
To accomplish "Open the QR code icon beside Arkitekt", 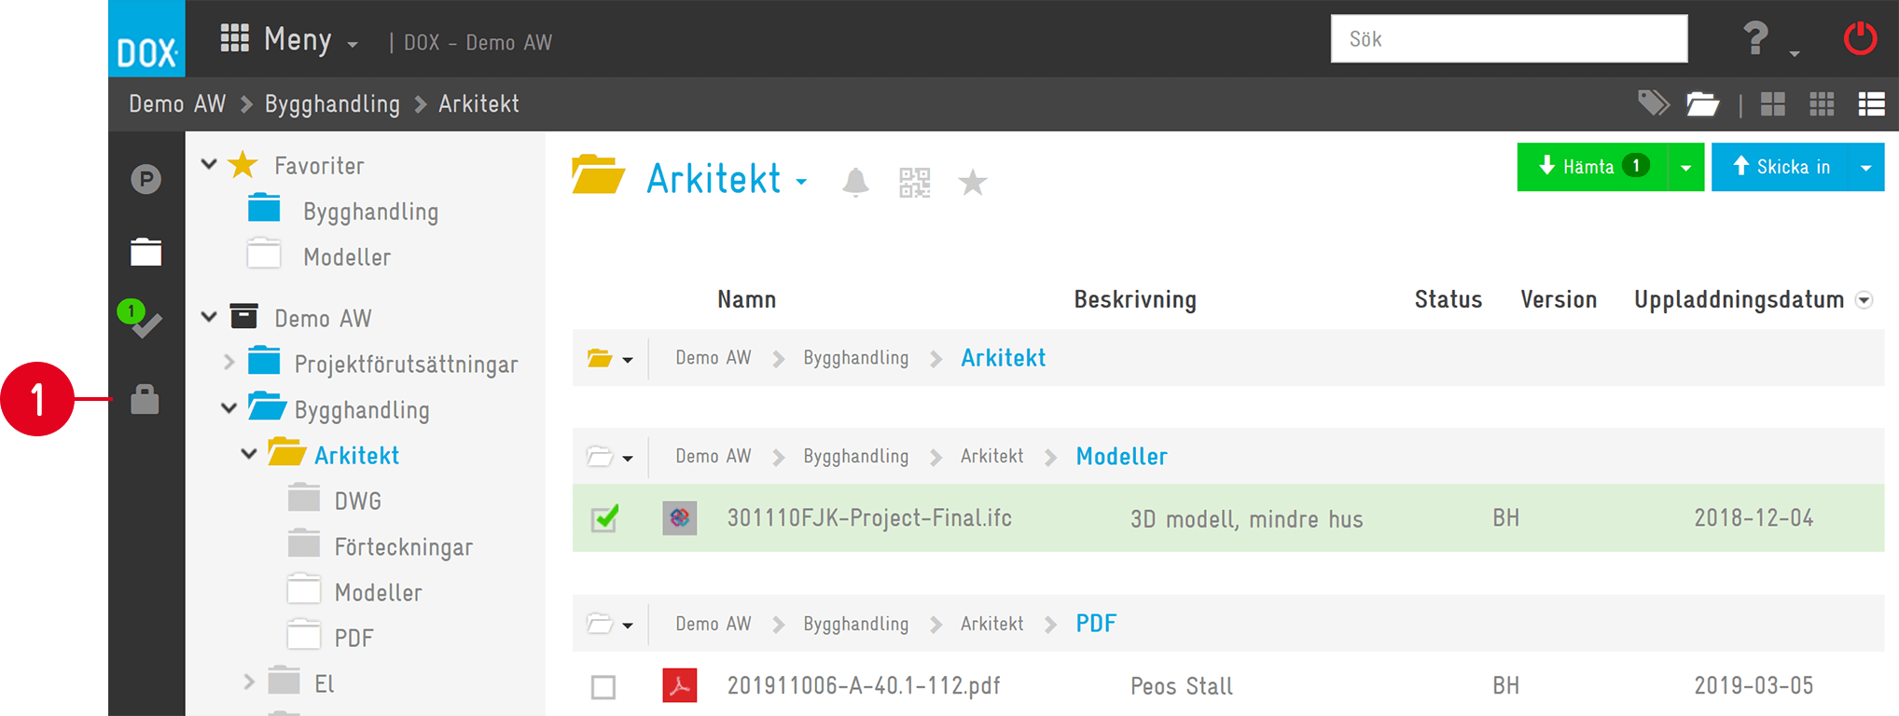I will (x=914, y=182).
